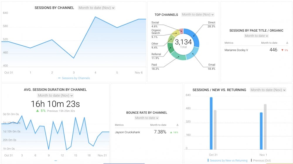Click the blue Nov 1 bar
This screenshot has height=164, width=293.
[x=261, y=131]
